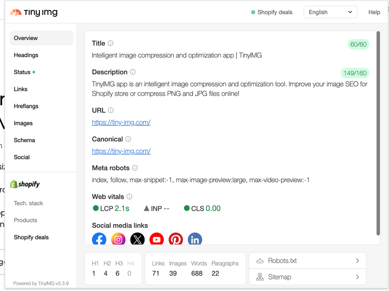Screen dimensions: 389x291
Task: Click the Images count 39
Action: click(x=173, y=273)
